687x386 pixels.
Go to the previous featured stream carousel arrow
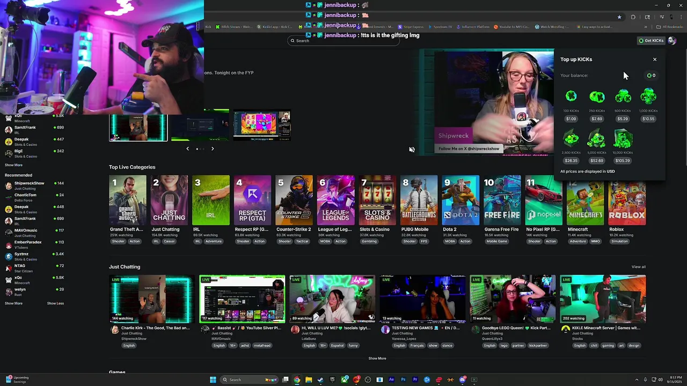pos(187,149)
